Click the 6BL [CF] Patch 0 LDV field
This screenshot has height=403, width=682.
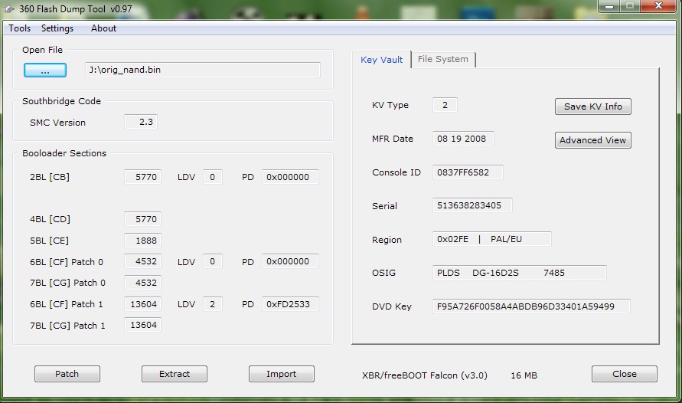(213, 261)
